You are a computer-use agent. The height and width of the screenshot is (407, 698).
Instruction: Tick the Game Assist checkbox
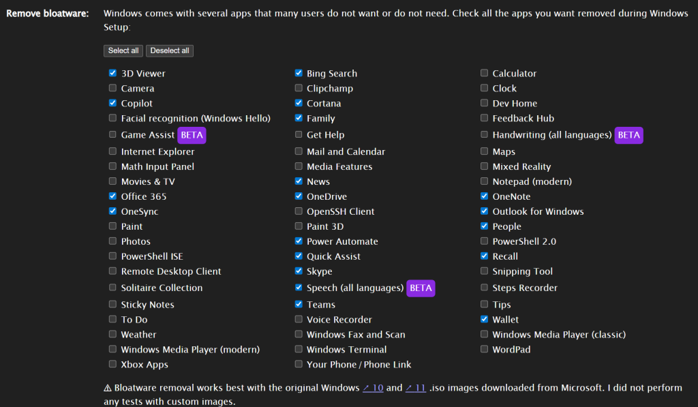tap(112, 134)
